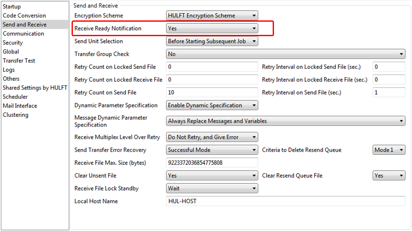
Task: Open the Mail Interface settings
Action: coord(20,106)
